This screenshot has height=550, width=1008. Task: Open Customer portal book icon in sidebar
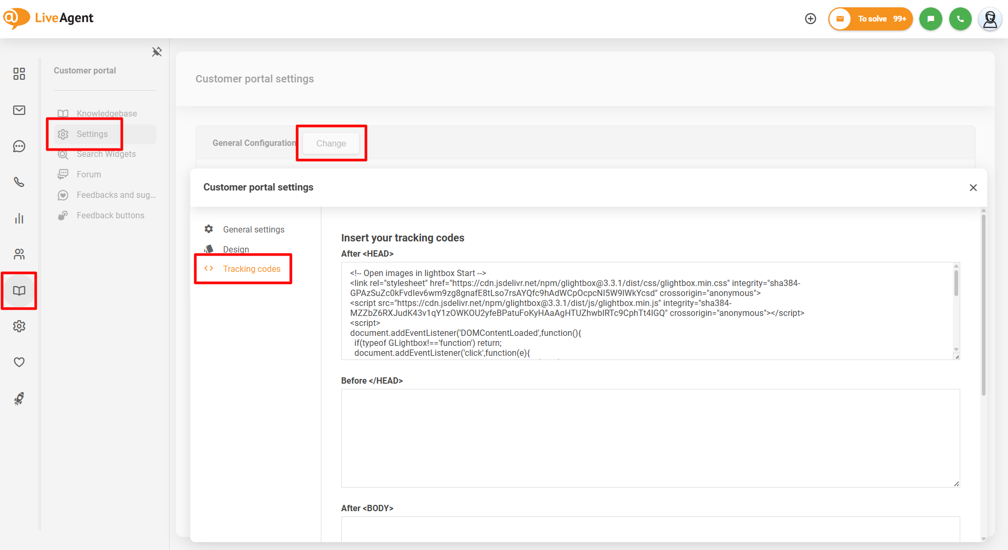(x=19, y=291)
